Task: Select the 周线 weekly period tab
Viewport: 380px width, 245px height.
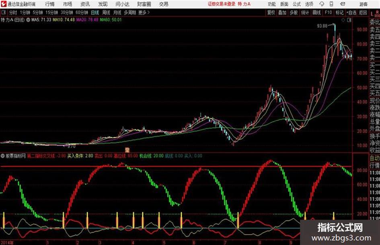Action: [x=106, y=12]
